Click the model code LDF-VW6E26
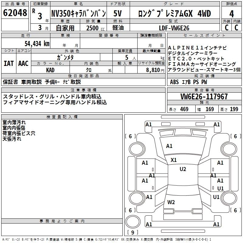Viewport: 243px width, 243px height. point(174,28)
